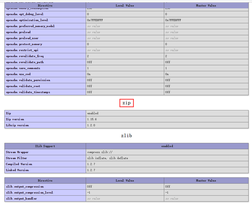Click the Master Value header in the zlib table
Image resolution: width=252 pixels, height=205 pixels.
(206, 180)
